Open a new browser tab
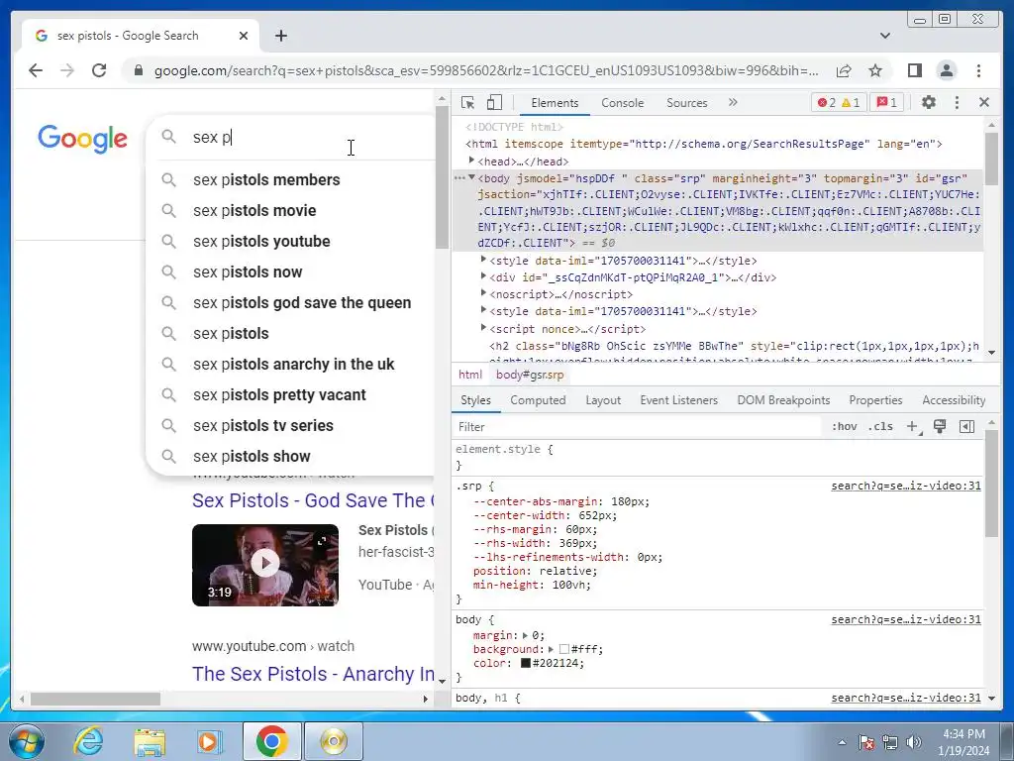The width and height of the screenshot is (1014, 761). [x=280, y=36]
